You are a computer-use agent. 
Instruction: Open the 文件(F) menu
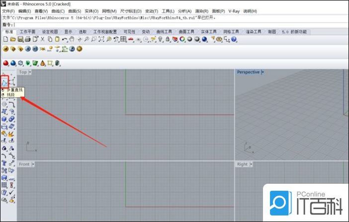coord(8,11)
